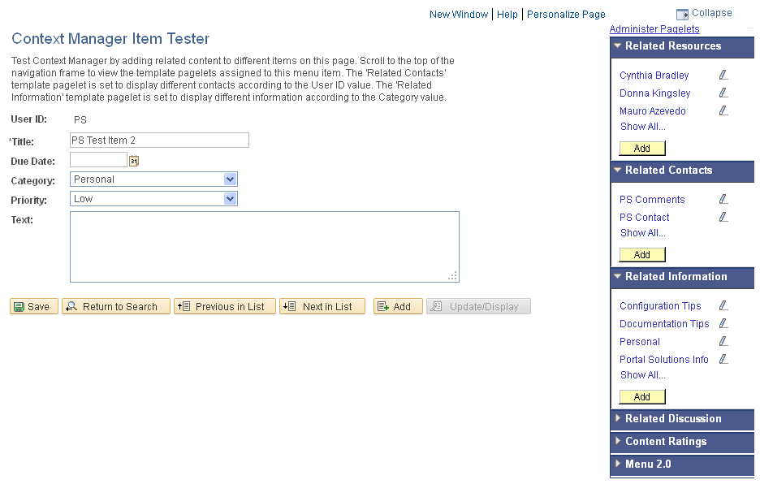Screen dimensions: 760x484
Task: Click inside the Title input field
Action: pos(159,140)
